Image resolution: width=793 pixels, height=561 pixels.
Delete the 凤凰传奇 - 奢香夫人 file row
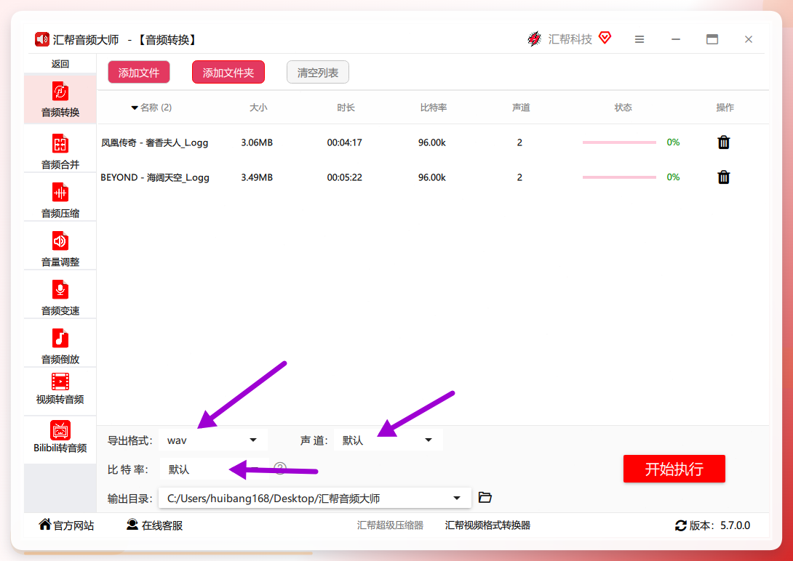(x=724, y=142)
